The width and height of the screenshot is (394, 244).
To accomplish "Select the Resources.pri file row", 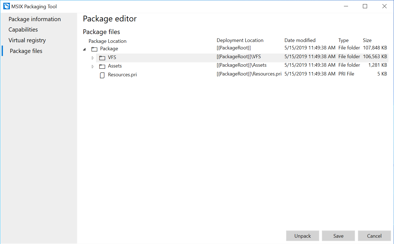I will [242, 75].
